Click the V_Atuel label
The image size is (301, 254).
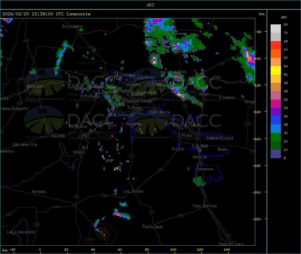172,123
